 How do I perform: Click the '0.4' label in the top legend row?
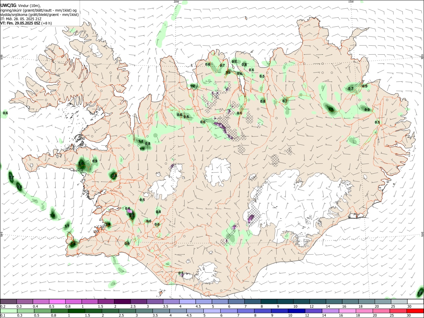[35, 306]
